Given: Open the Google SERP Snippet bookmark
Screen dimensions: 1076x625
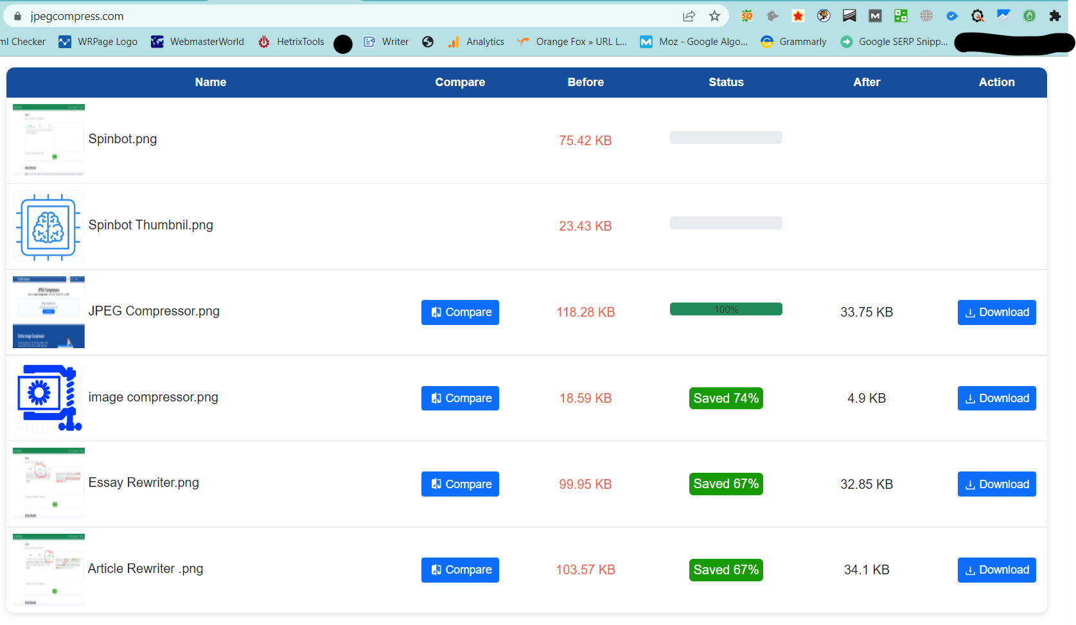Looking at the screenshot, I should (x=894, y=42).
